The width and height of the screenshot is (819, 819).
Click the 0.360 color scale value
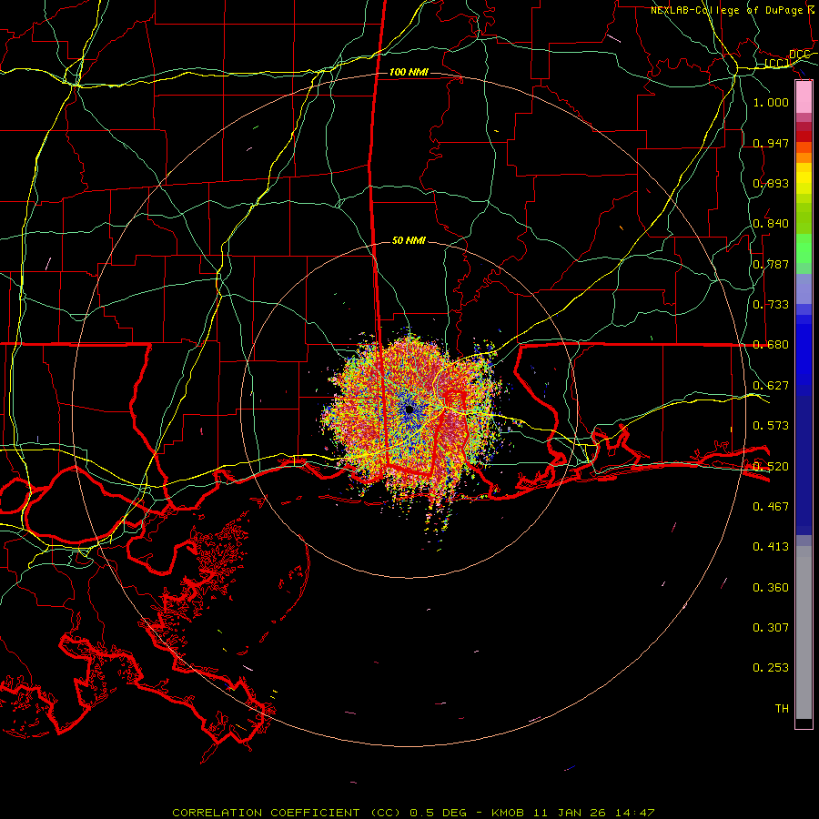point(771,588)
